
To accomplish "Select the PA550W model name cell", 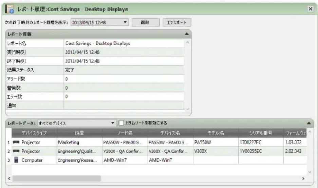I will coord(216,142).
